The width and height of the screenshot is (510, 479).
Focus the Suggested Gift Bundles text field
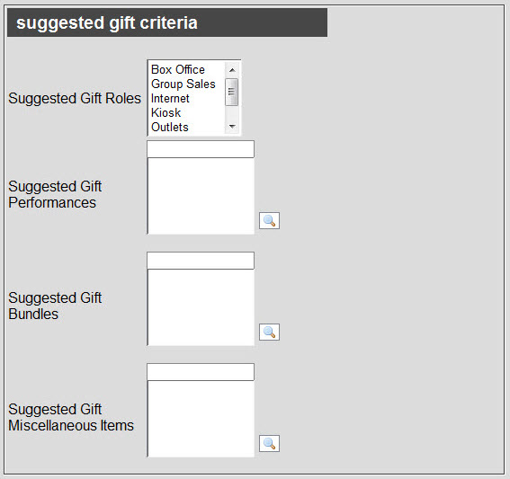point(201,261)
